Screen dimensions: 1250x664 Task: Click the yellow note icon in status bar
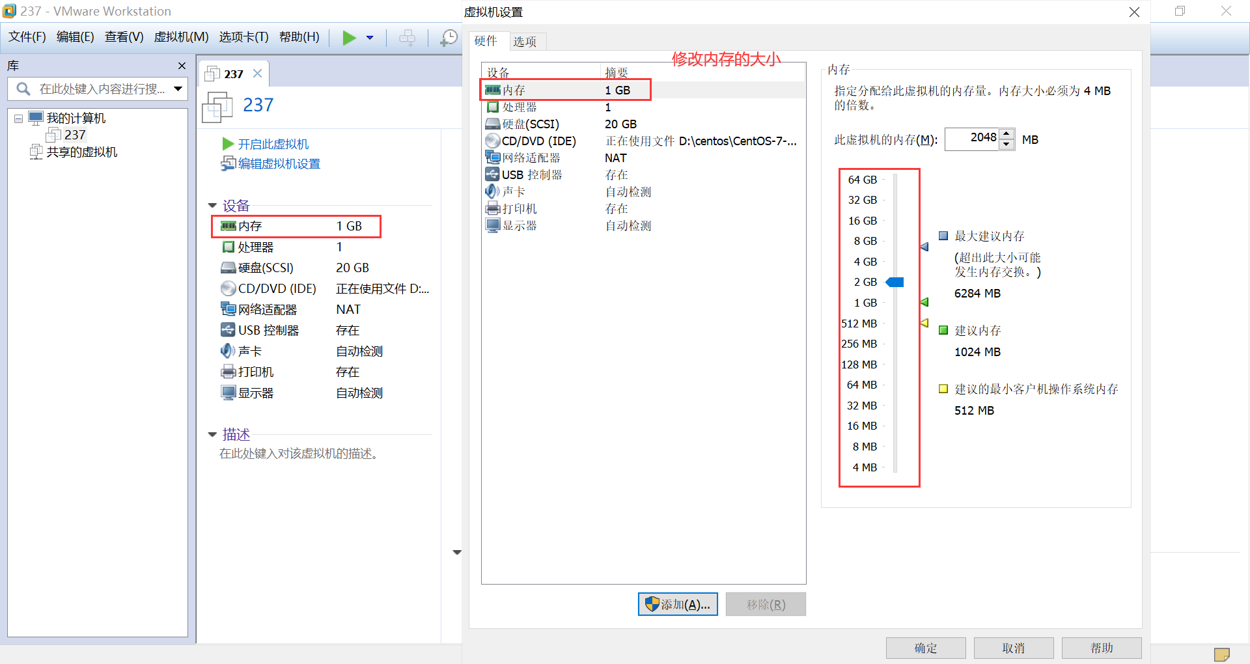(x=1222, y=654)
